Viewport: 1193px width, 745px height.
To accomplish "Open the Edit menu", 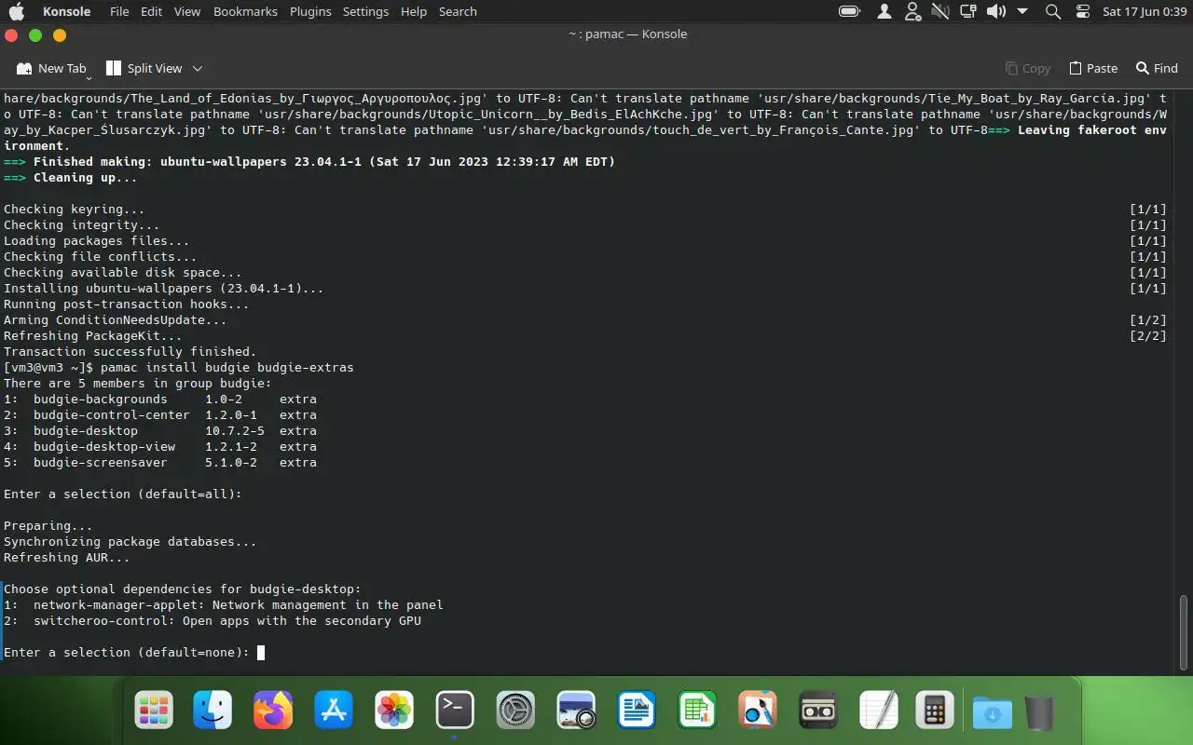I will (151, 11).
